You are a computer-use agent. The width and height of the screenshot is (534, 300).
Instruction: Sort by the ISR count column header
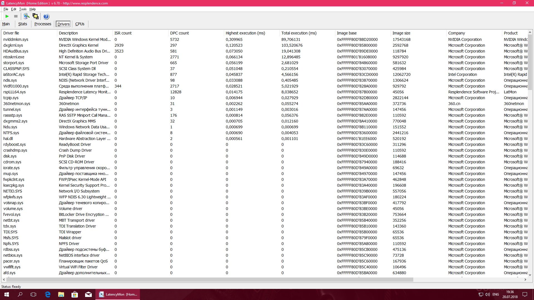(x=123, y=33)
